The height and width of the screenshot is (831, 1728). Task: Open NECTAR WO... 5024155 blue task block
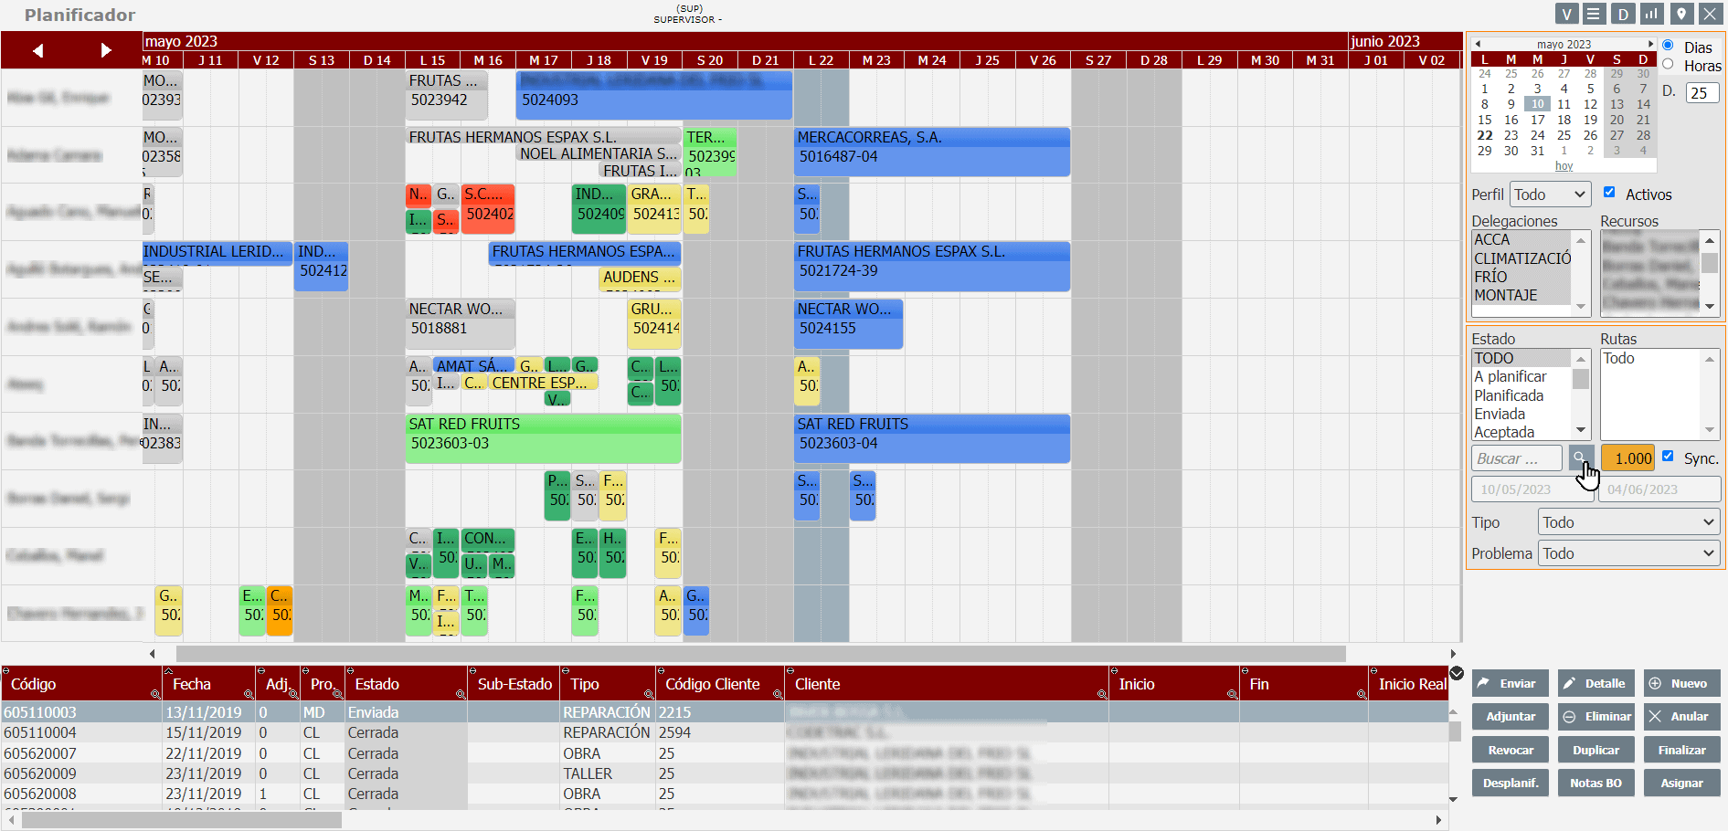[x=848, y=324]
